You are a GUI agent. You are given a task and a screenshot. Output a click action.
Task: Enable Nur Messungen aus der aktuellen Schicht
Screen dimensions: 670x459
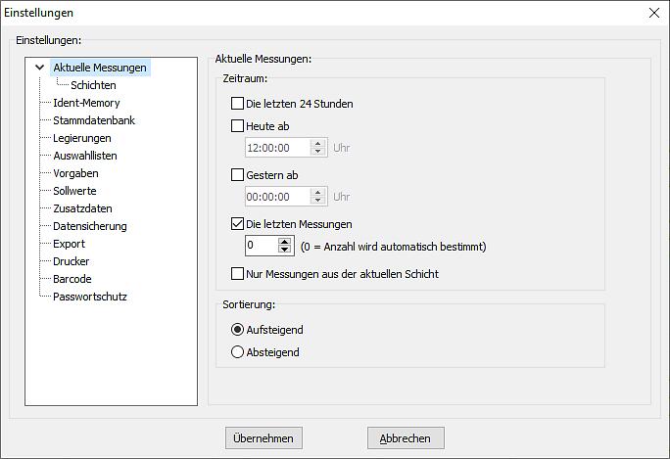coord(237,274)
